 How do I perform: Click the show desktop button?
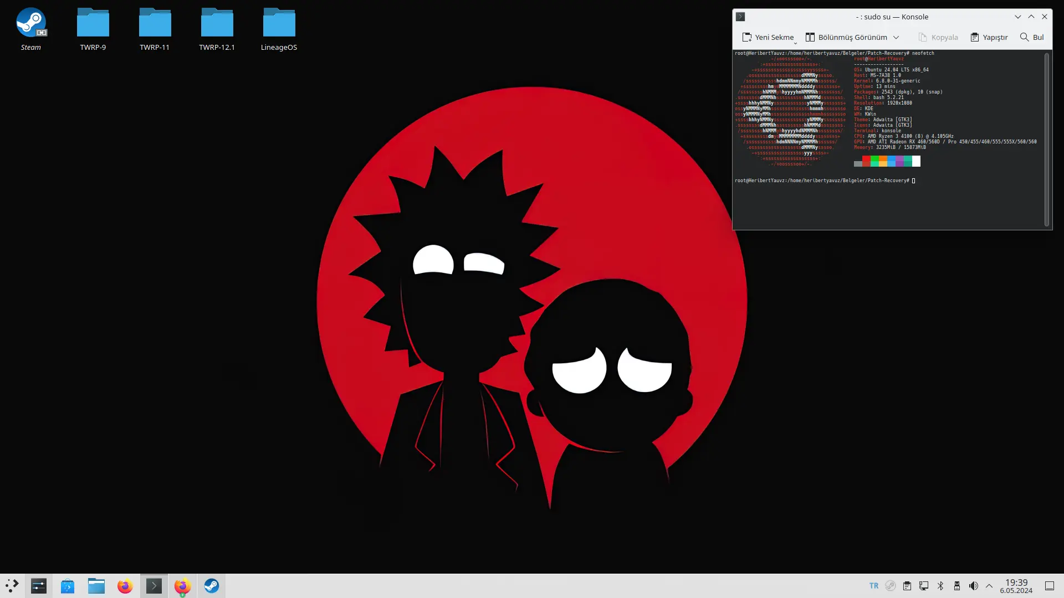click(x=1050, y=586)
